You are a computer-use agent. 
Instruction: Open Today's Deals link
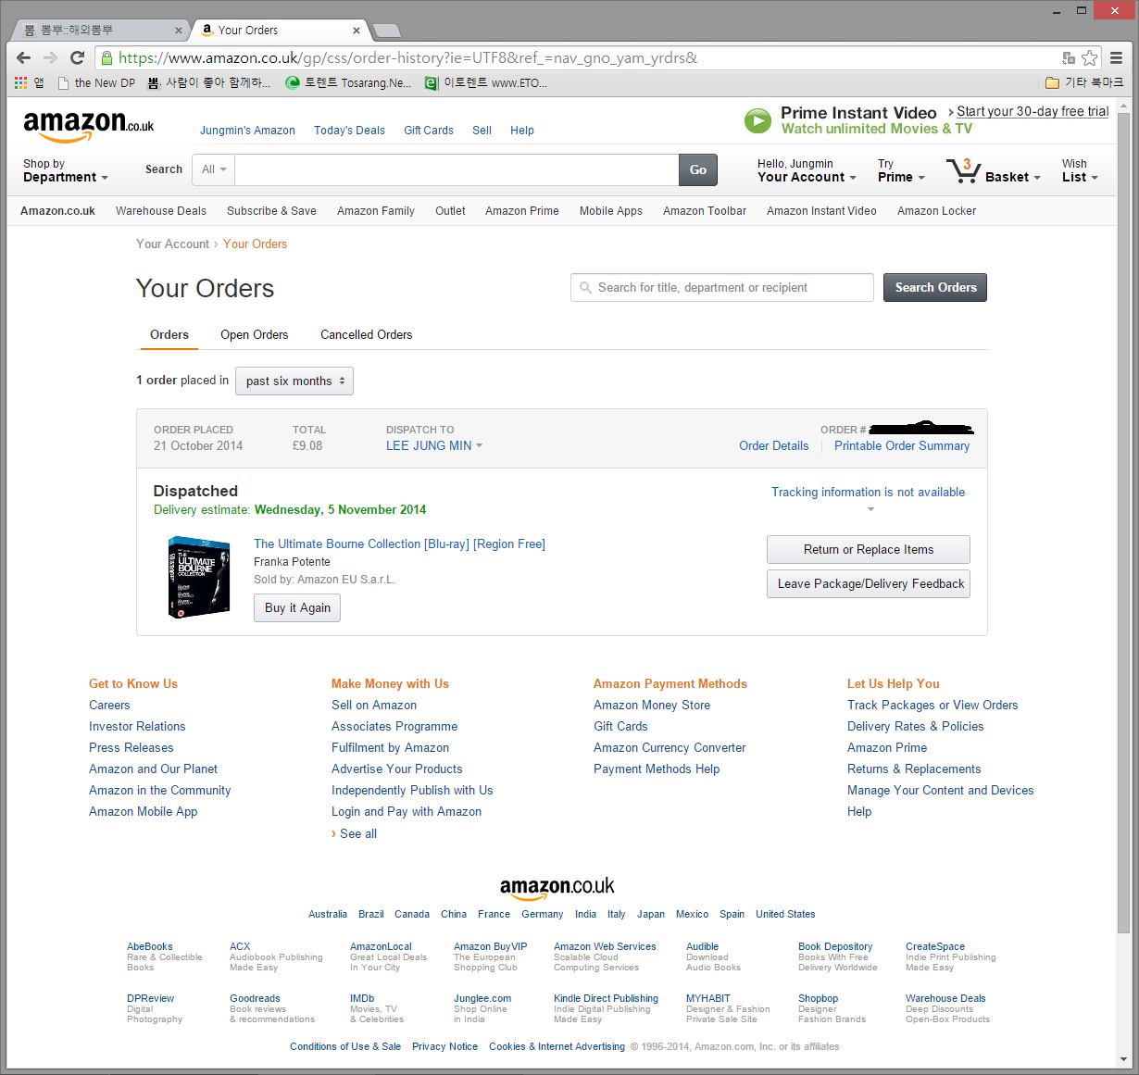coord(349,131)
